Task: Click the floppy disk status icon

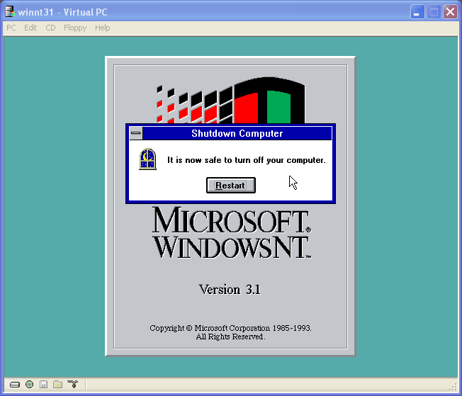Action: 44,384
